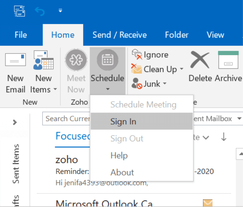Click the Schedule calendar icon
This screenshot has width=243, height=207.
[108, 60]
